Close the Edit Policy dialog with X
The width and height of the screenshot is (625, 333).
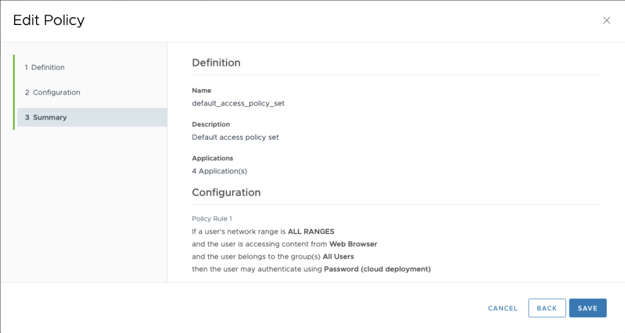click(x=606, y=20)
